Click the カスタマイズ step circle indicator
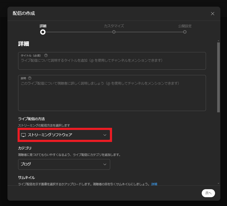The image size is (227, 206). point(114,32)
